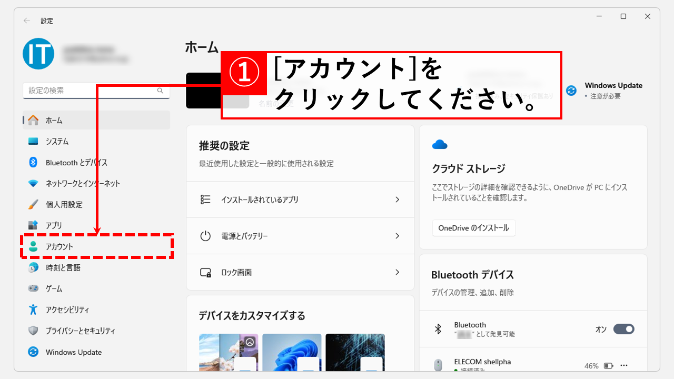Click the ELECOM battery level icon

(609, 365)
